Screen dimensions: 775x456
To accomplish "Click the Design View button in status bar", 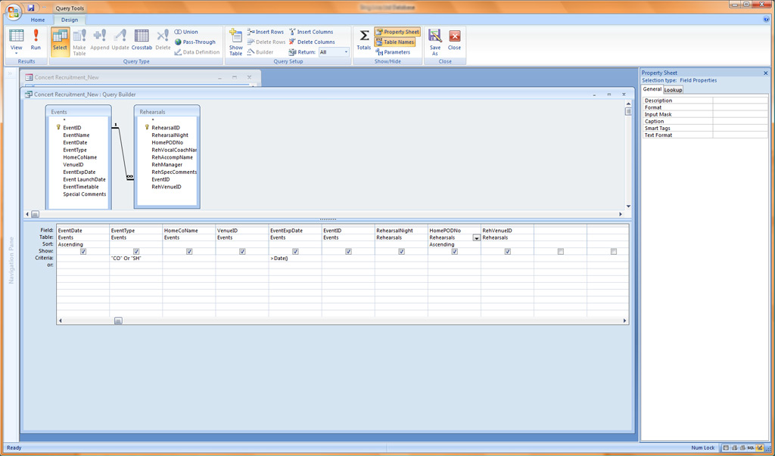I will tap(760, 448).
